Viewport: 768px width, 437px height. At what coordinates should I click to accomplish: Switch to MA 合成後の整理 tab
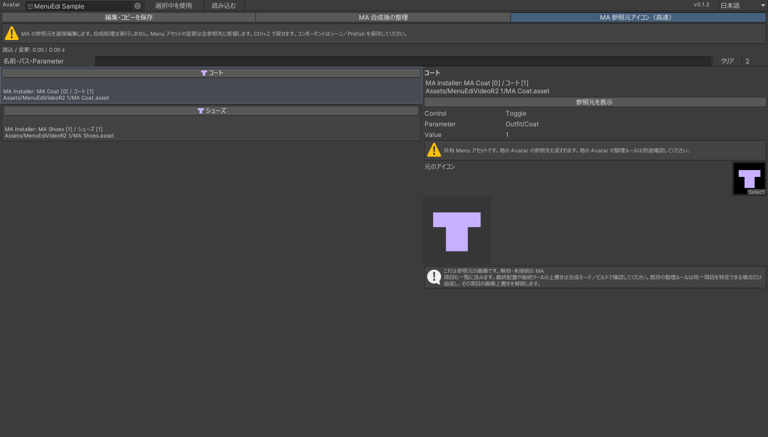[383, 18]
